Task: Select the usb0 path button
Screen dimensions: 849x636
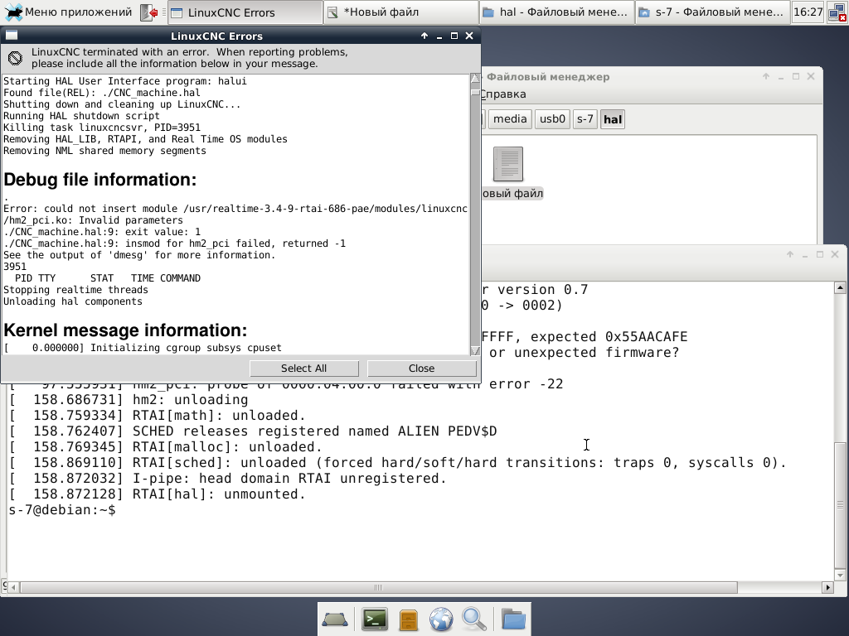Action: (x=552, y=119)
